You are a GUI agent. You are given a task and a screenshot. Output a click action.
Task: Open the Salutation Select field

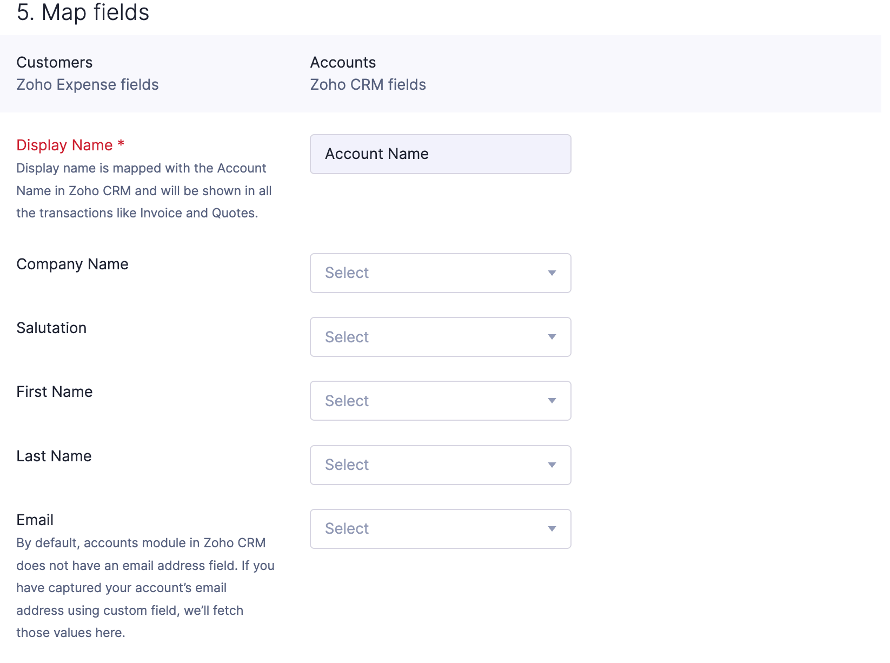coord(427,337)
